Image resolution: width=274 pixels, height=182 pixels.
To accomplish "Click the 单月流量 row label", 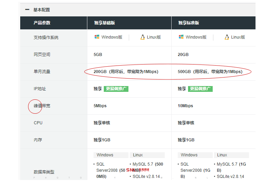I will click(42, 72).
